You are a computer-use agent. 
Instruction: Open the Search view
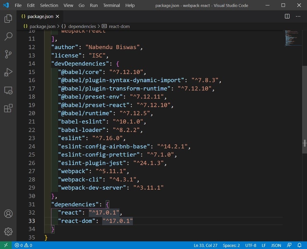[x=8, y=36]
